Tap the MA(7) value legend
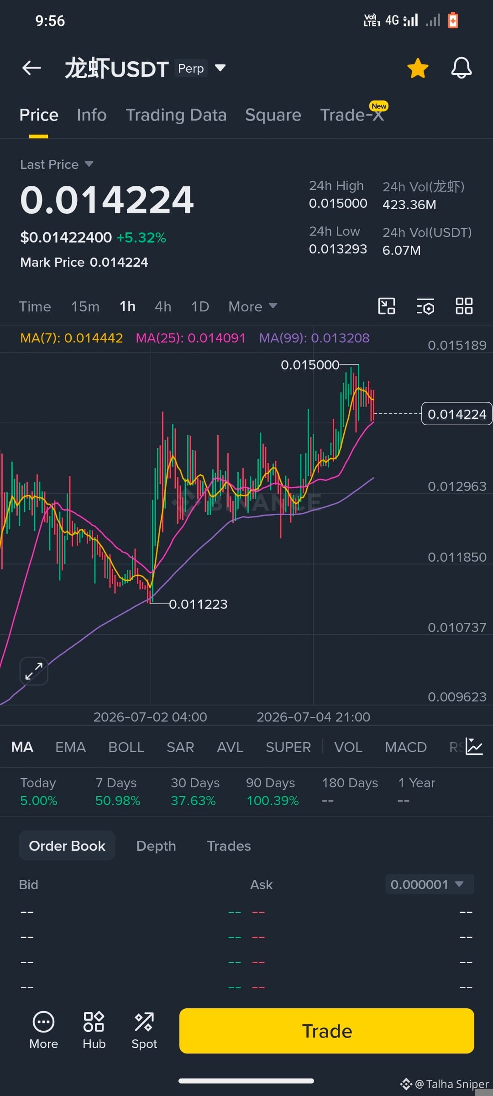Screen dimensions: 493x1096 pyautogui.click(x=72, y=338)
